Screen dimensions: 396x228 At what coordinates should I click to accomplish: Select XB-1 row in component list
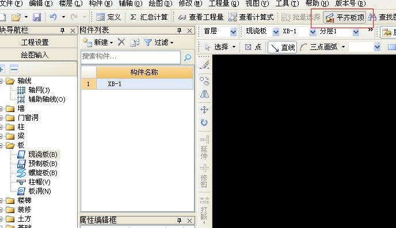pyautogui.click(x=138, y=84)
